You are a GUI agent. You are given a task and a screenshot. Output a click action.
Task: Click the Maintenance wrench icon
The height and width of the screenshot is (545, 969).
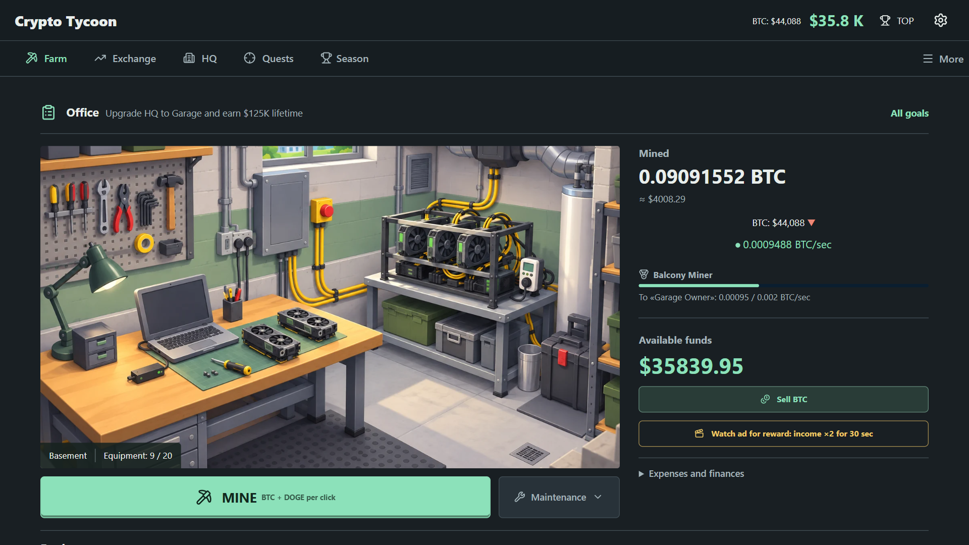(520, 497)
